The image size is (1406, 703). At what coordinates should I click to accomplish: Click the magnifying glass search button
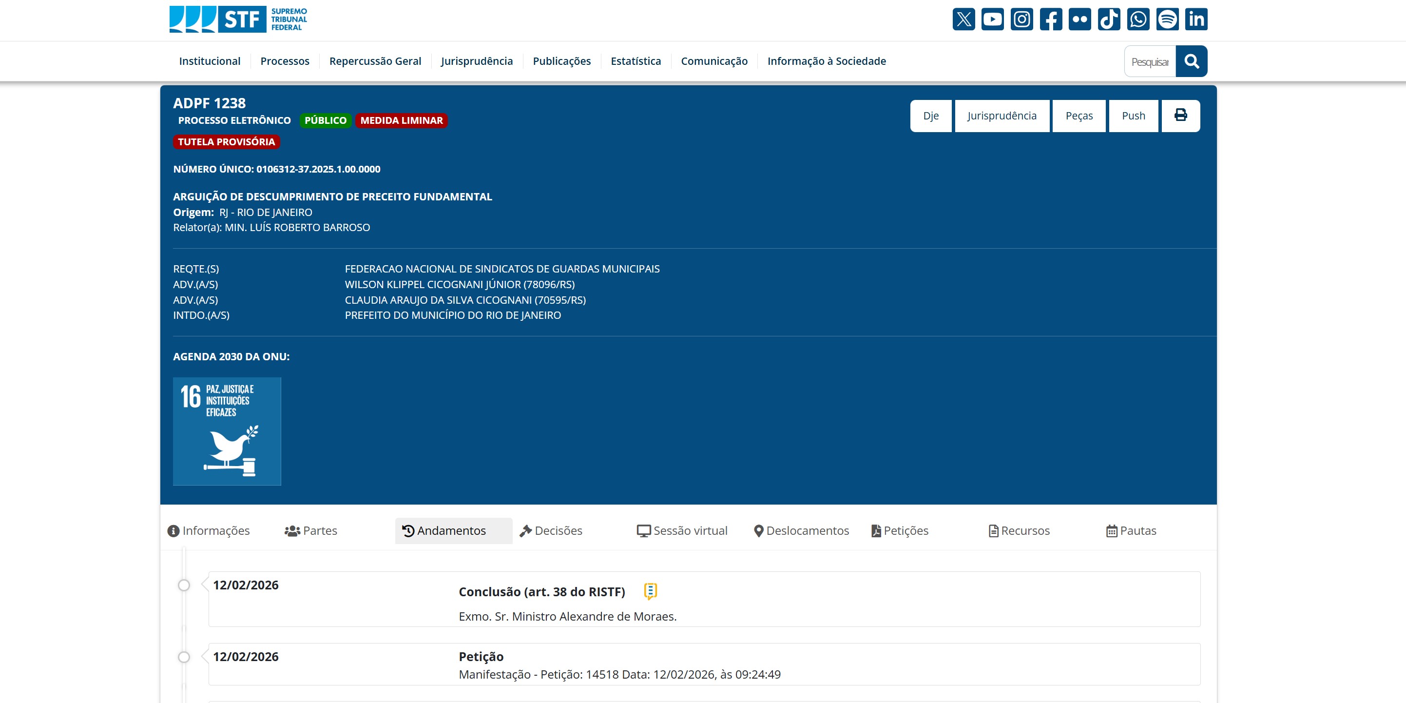click(x=1191, y=61)
